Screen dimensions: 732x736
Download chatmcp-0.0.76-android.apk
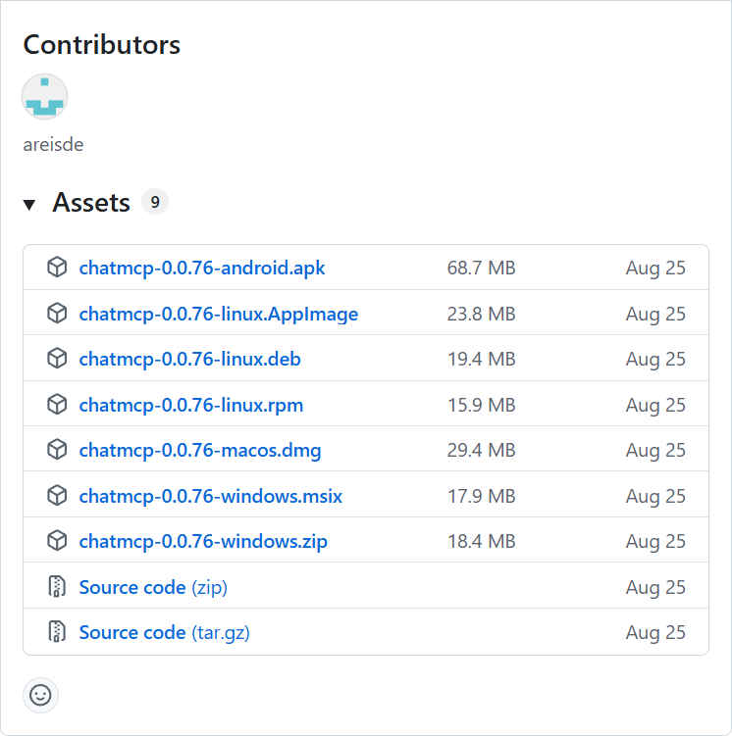[x=201, y=268]
